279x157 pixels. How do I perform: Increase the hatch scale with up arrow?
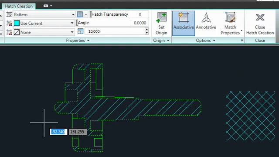tap(146, 30)
